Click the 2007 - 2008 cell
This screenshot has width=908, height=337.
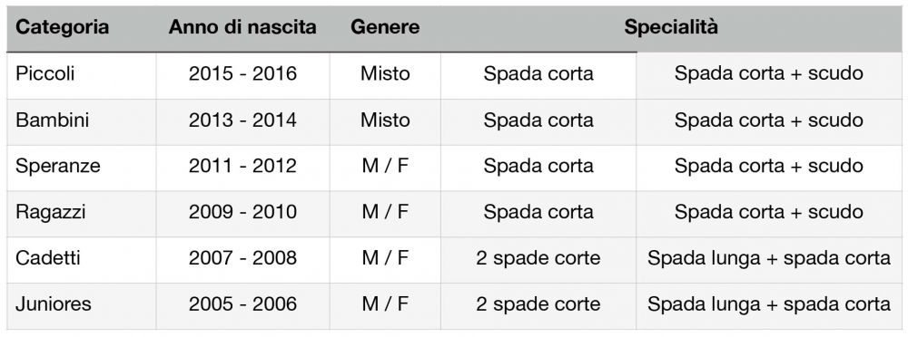pos(242,258)
